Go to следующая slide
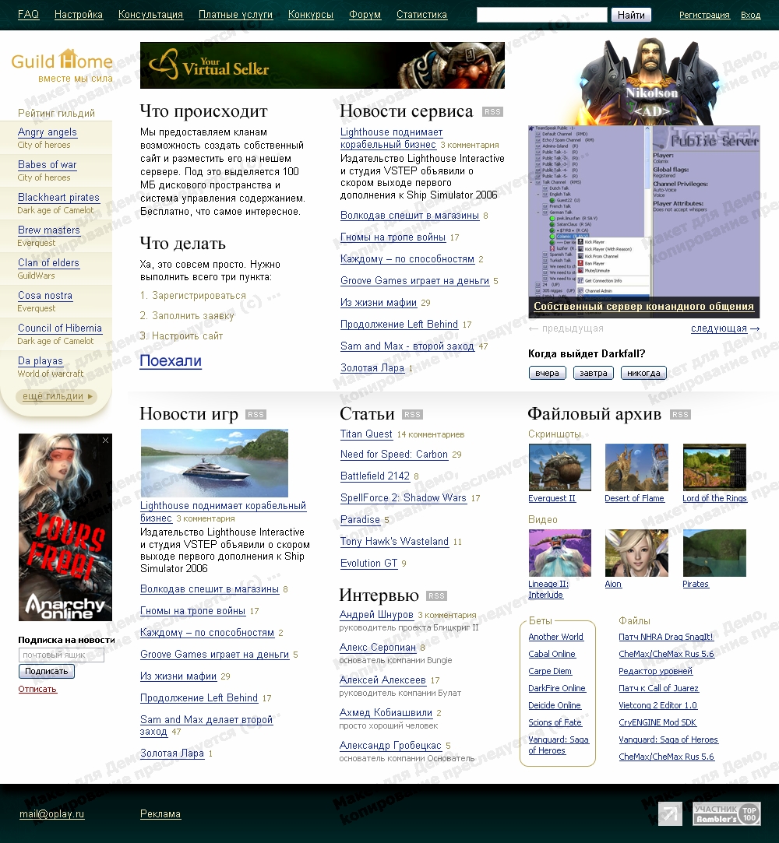This screenshot has height=843, width=779. pyautogui.click(x=725, y=328)
